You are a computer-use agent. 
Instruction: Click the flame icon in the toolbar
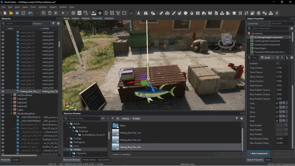tap(192, 13)
